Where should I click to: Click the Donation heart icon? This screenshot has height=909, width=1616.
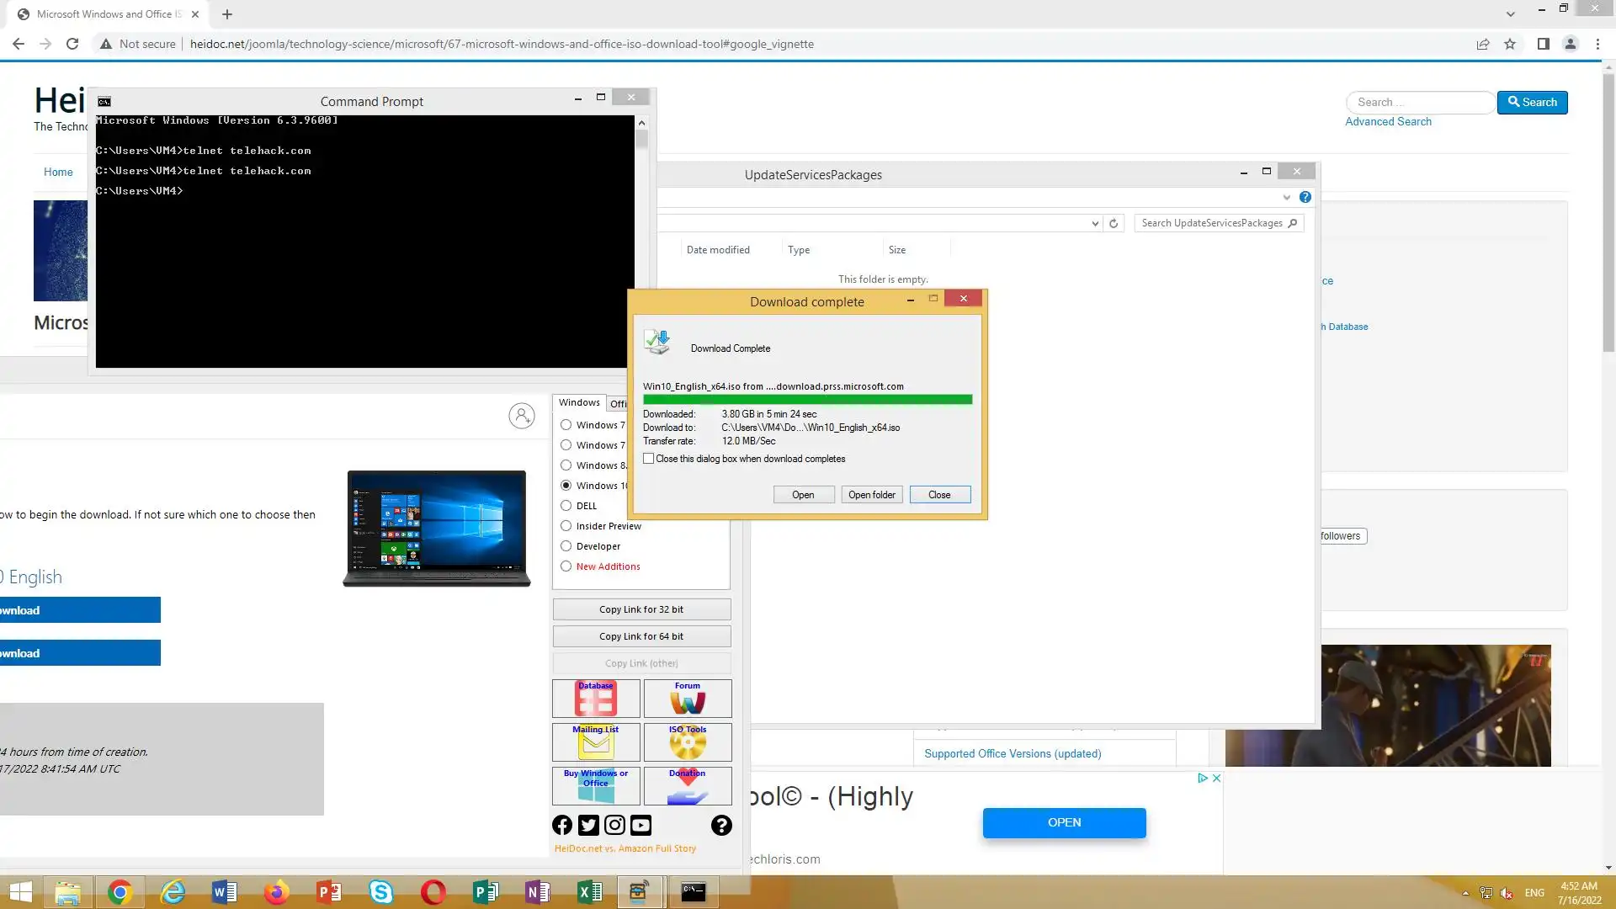point(688,786)
